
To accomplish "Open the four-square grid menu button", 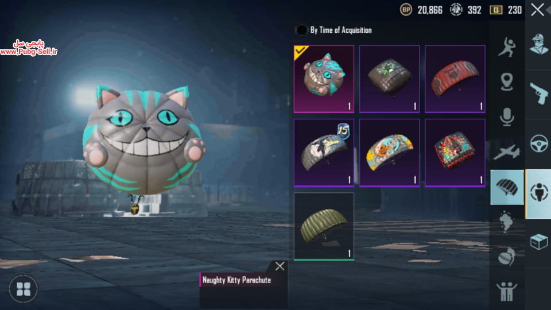I will point(24,289).
